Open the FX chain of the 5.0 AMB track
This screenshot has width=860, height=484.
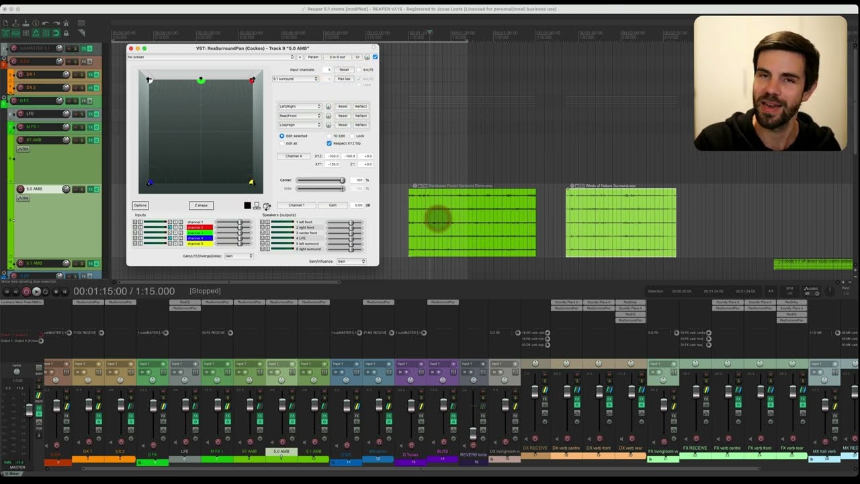90,189
